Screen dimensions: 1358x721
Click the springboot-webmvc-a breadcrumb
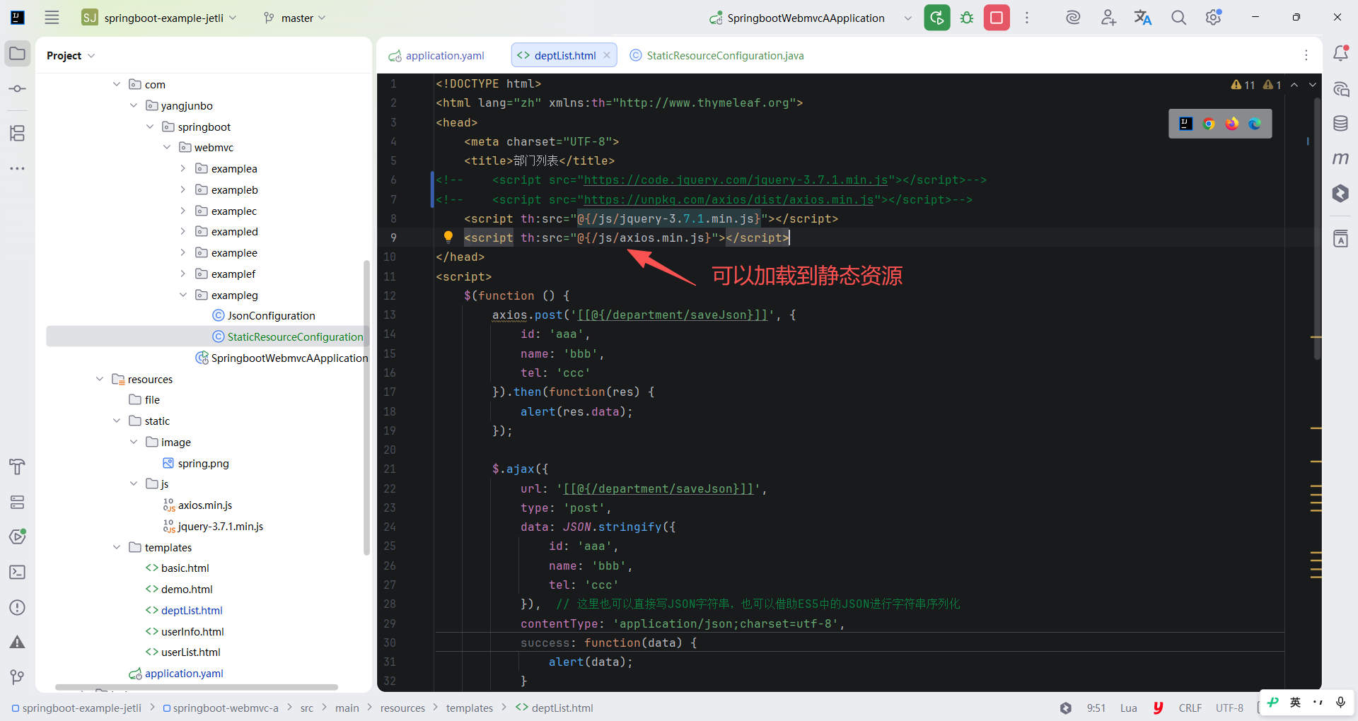(x=221, y=708)
